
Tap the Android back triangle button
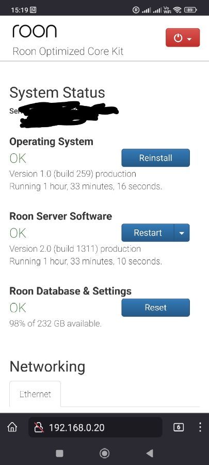tap(150, 453)
